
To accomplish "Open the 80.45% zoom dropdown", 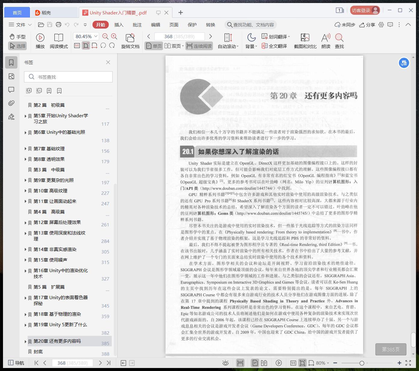I will pos(96,36).
